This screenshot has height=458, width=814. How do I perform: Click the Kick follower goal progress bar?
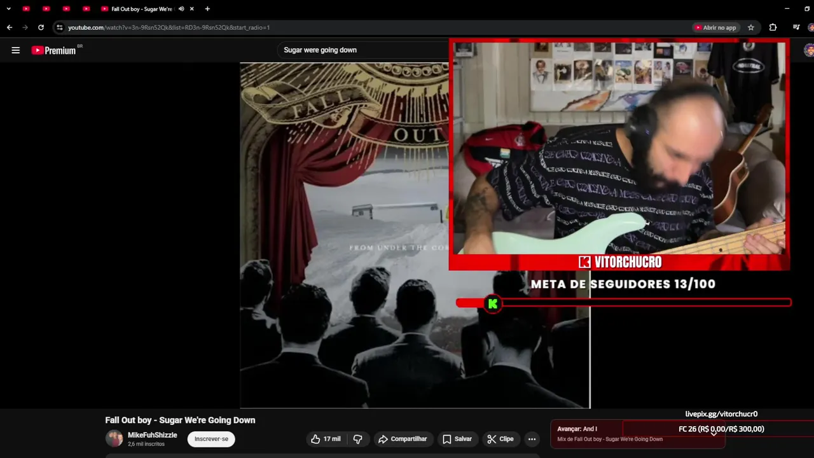(624, 303)
